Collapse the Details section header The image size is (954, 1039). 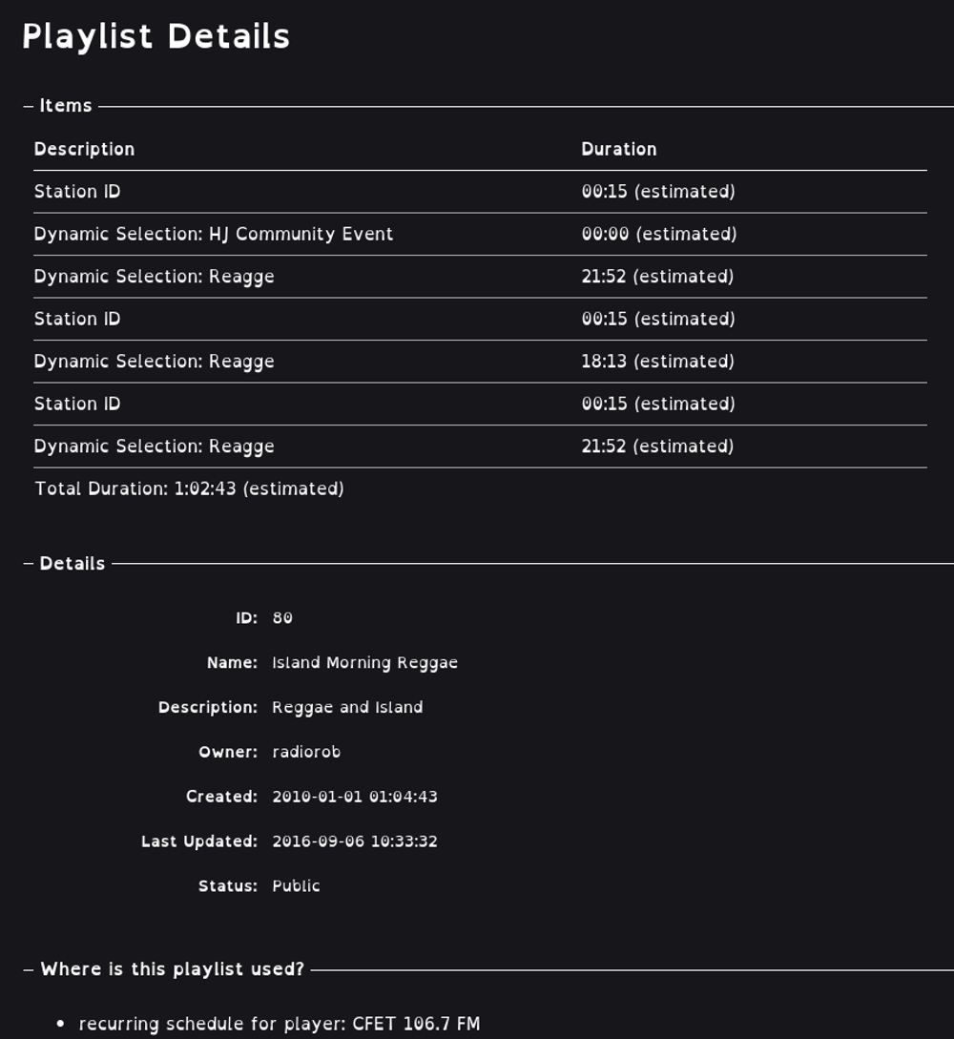(x=73, y=563)
